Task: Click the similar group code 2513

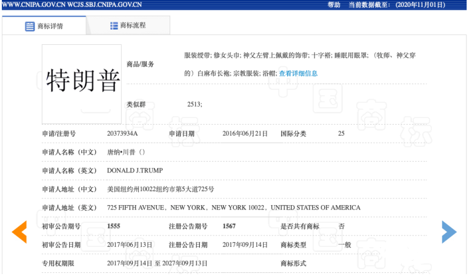Action: click(x=194, y=104)
